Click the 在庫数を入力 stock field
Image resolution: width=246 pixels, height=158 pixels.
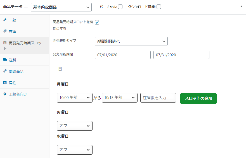click(158, 98)
